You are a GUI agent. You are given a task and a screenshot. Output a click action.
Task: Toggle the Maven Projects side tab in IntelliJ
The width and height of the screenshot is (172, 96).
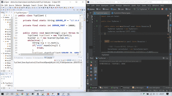170,60
